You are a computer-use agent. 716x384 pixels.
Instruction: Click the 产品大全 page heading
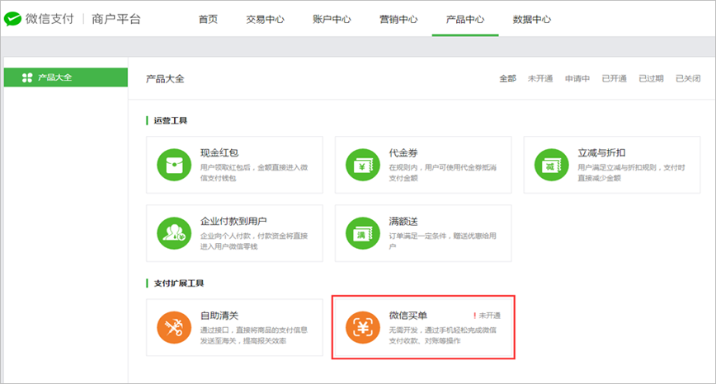click(165, 79)
